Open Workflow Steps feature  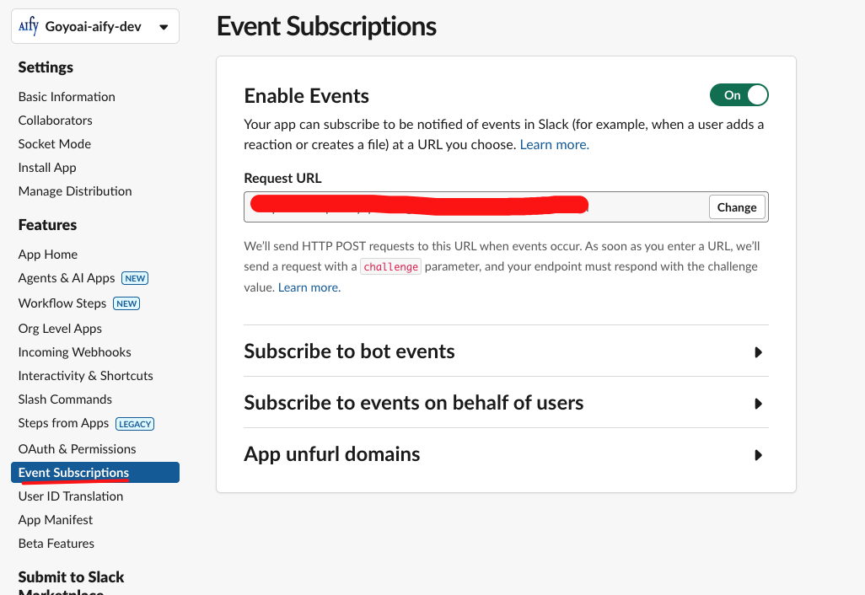pos(62,303)
